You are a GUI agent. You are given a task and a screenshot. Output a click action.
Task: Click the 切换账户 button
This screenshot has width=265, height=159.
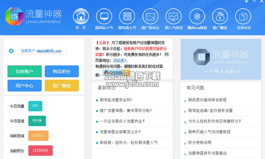tap(24, 71)
